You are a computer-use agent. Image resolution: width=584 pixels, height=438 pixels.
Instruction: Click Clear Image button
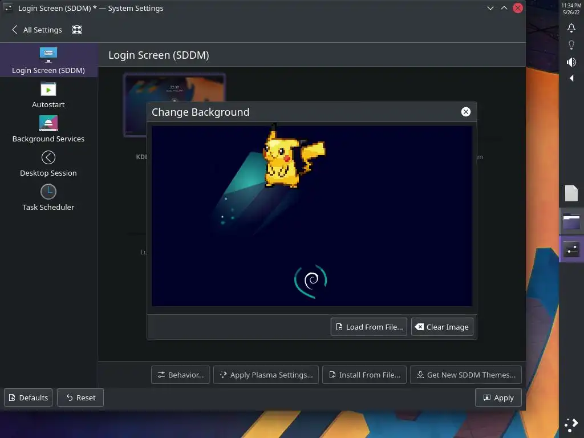point(442,327)
